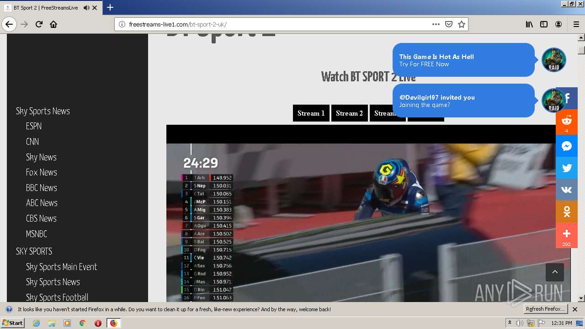
Task: Open the Library icon in the toolbar
Action: pos(529,24)
